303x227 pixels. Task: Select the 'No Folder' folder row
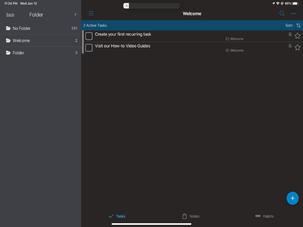click(x=41, y=29)
